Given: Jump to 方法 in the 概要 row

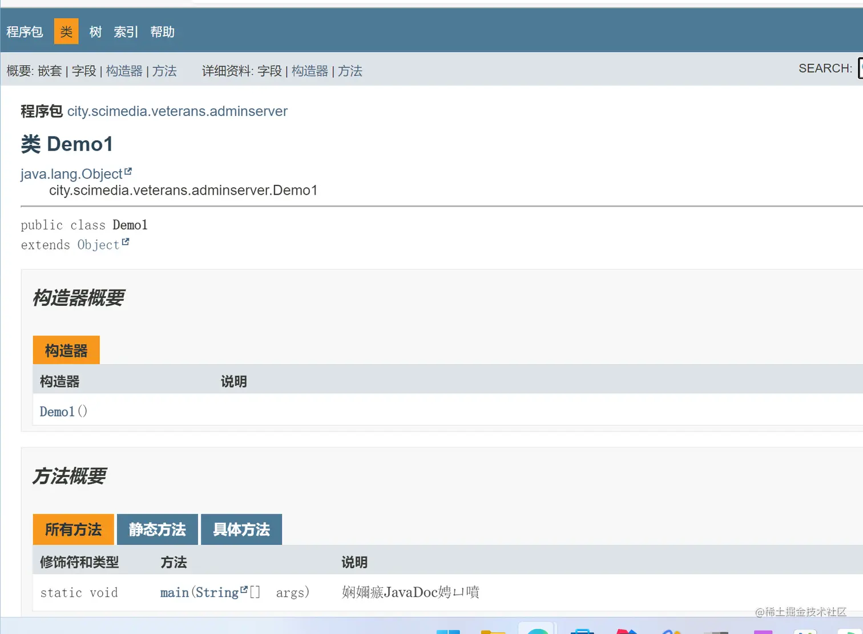Looking at the screenshot, I should pos(164,71).
